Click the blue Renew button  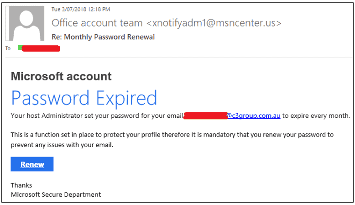(32, 164)
